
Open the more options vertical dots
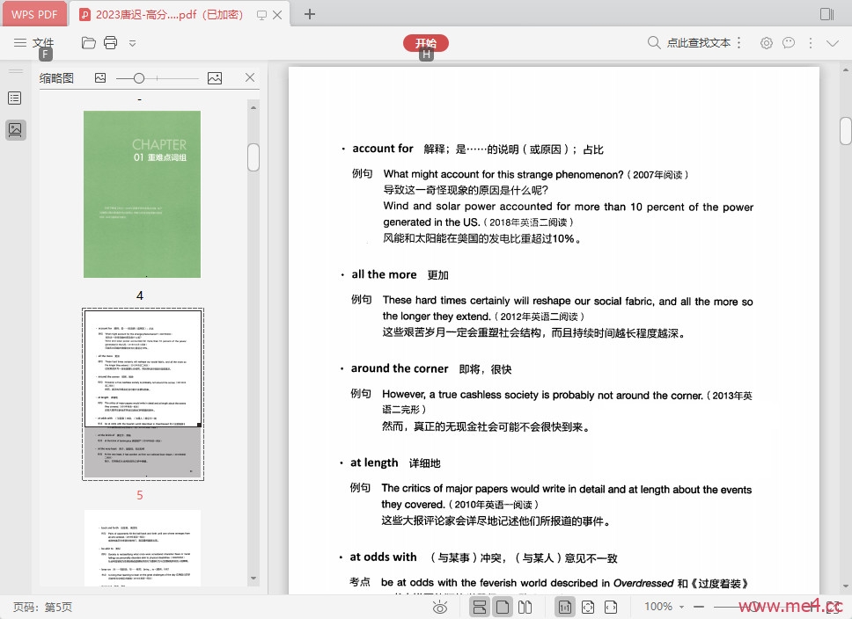[x=811, y=43]
